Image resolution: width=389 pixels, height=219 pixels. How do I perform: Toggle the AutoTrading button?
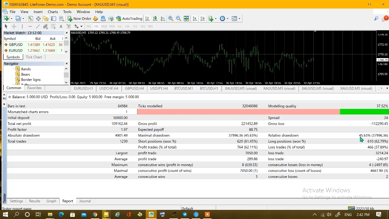point(129,19)
